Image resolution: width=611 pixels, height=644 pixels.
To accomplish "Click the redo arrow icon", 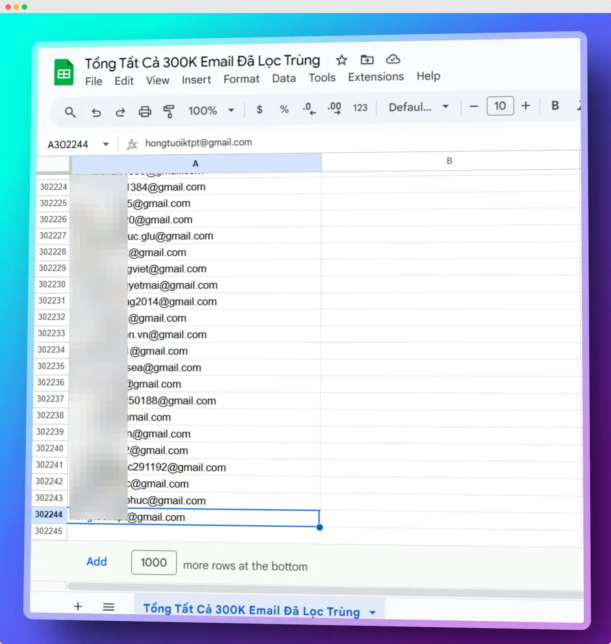I will [x=120, y=112].
